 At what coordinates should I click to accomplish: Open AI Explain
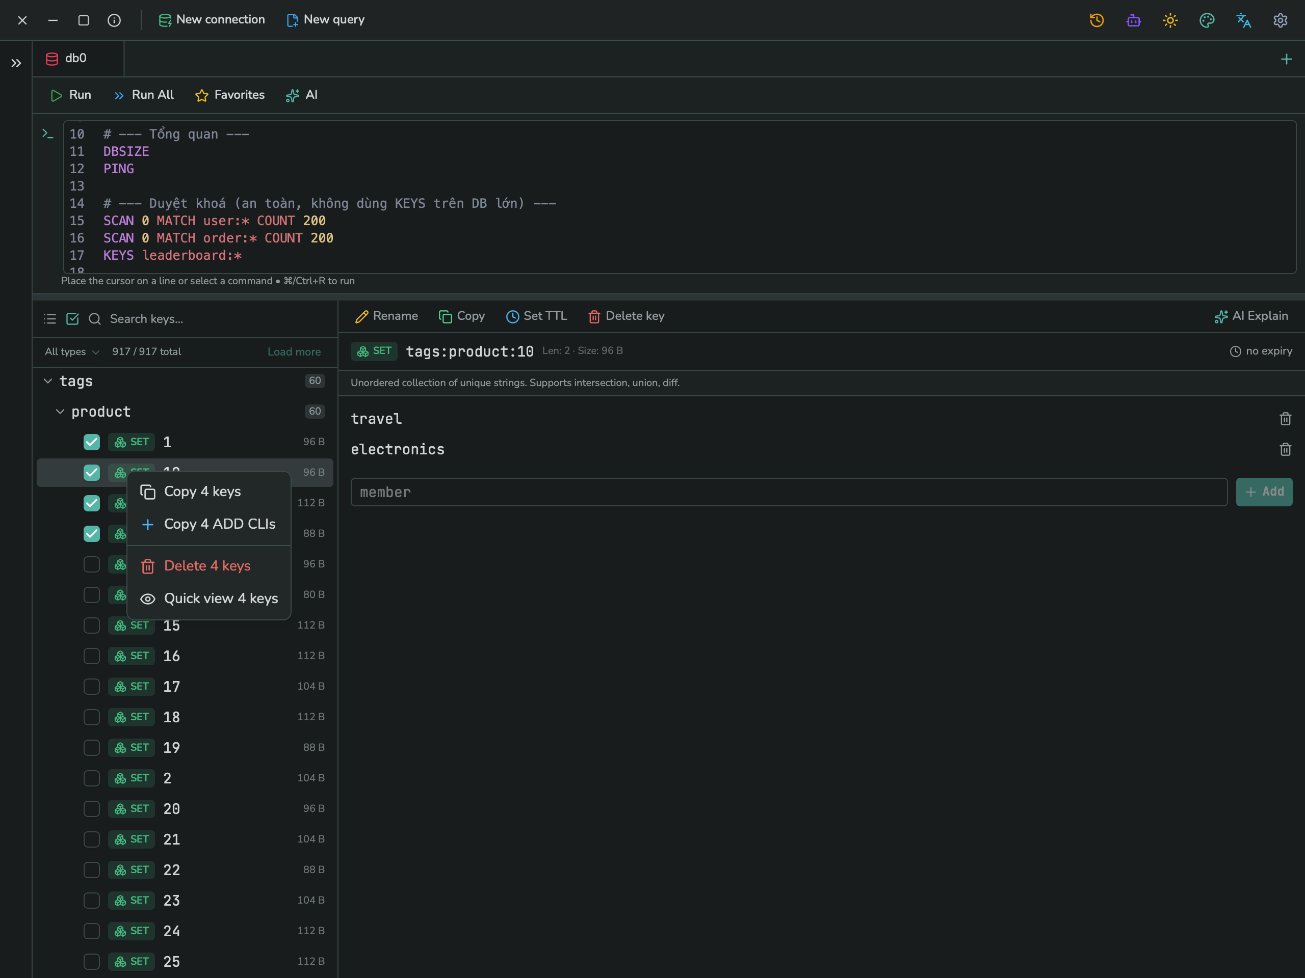pos(1251,316)
